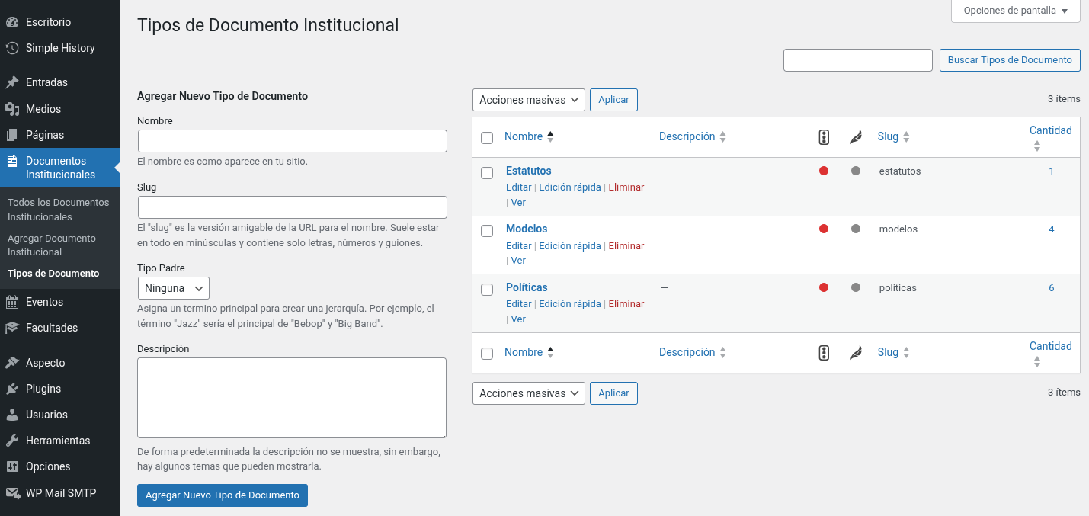Viewport: 1089px width, 516px height.
Task: Open the Eventos sidebar section
Action: (60, 302)
